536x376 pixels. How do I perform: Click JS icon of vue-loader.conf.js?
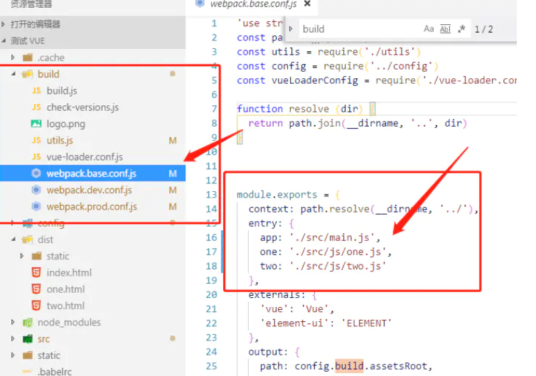coord(36,156)
